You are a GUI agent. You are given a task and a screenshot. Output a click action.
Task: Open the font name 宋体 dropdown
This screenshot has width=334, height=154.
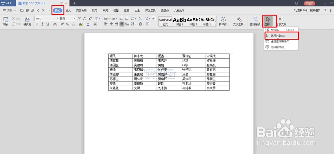pos(58,19)
